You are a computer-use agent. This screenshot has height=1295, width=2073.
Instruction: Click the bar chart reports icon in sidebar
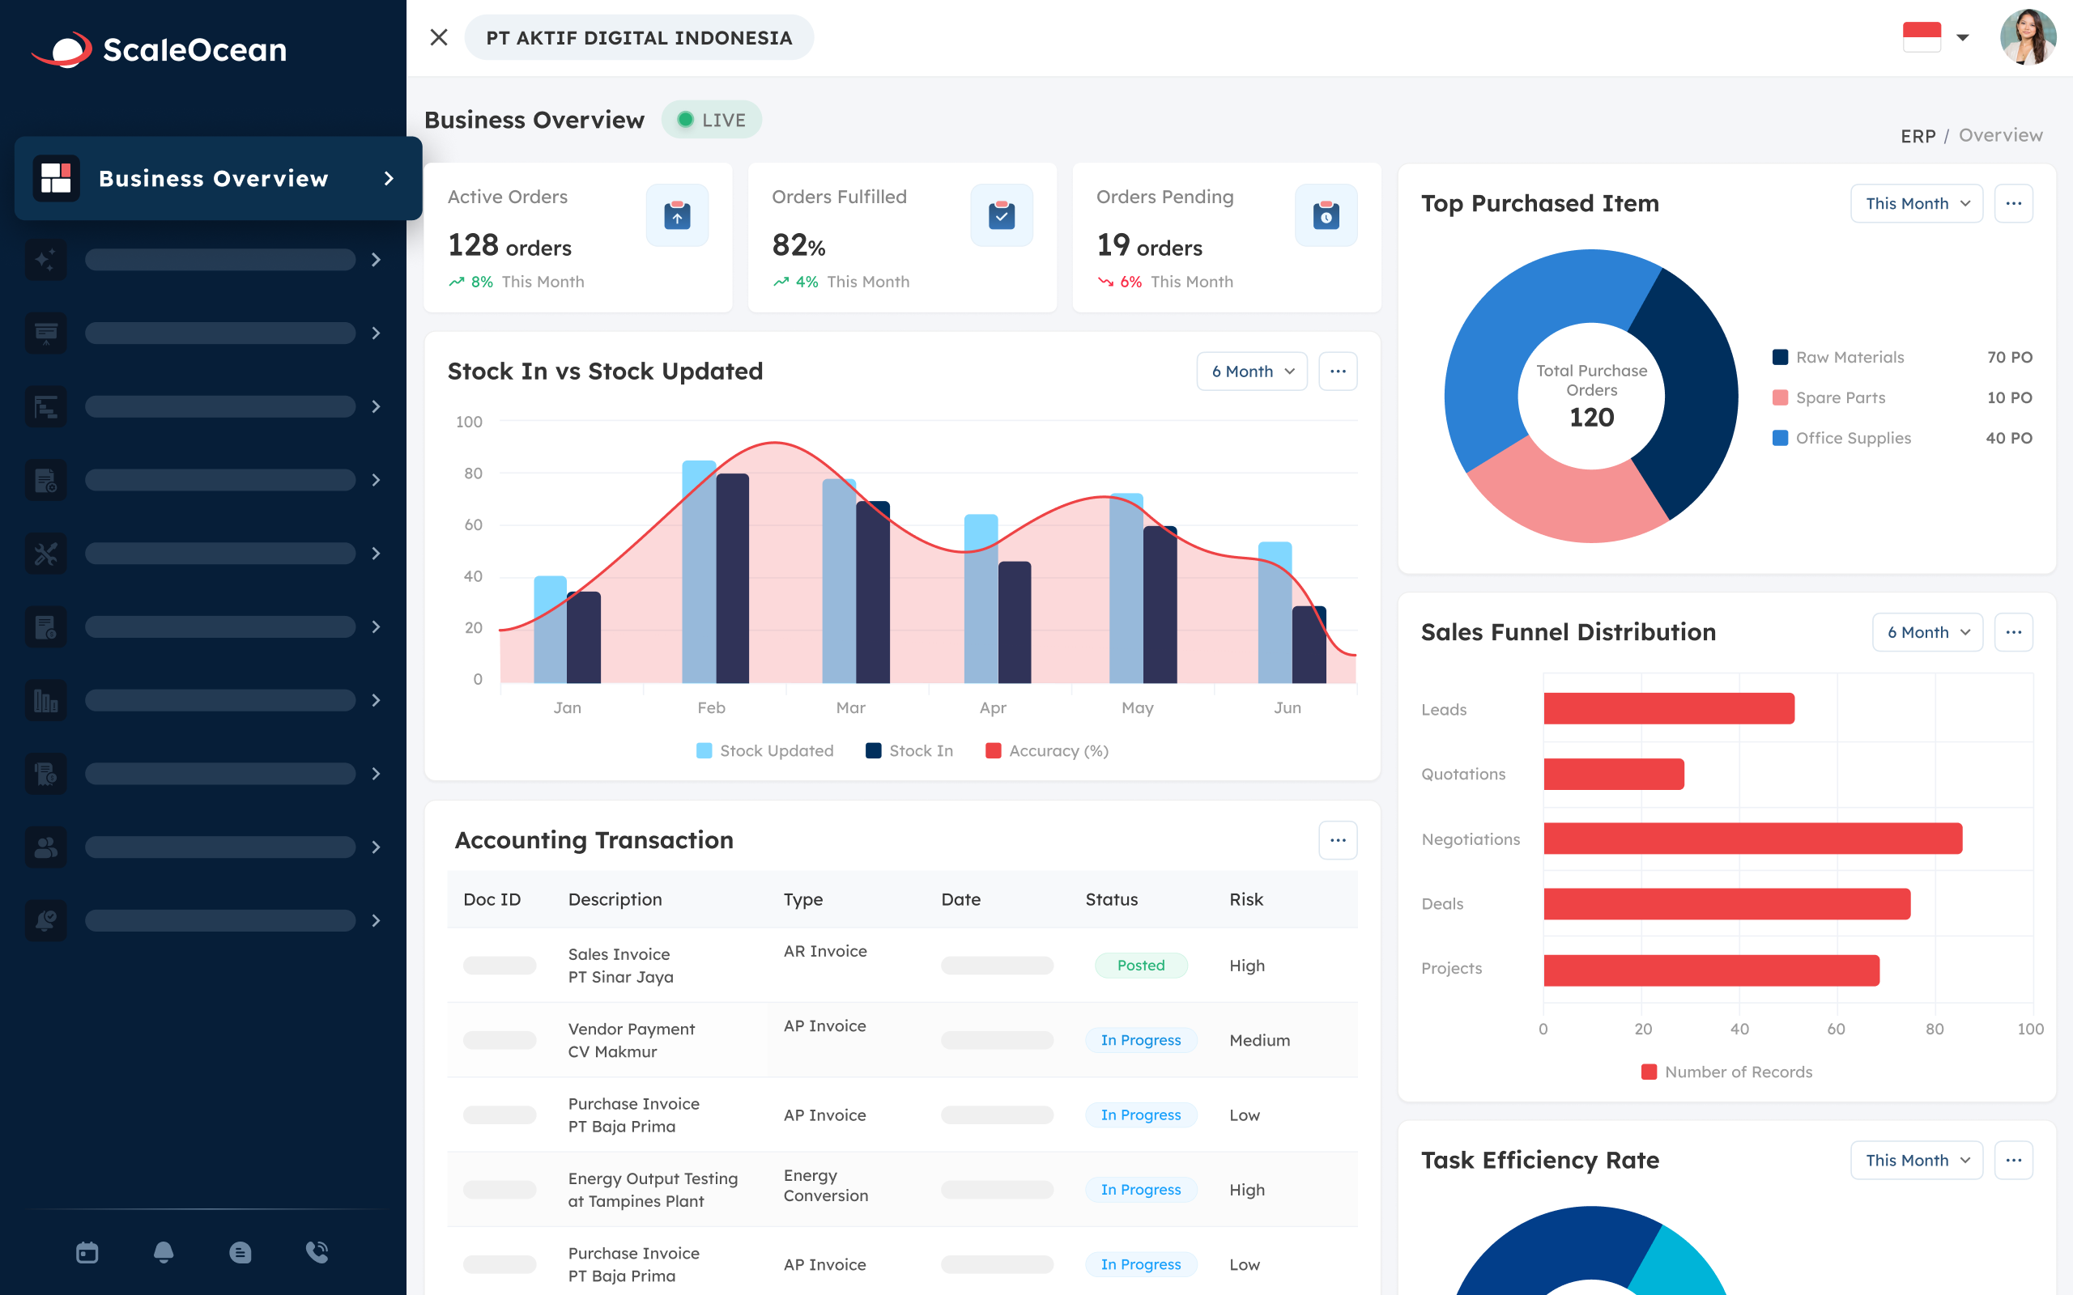(45, 701)
